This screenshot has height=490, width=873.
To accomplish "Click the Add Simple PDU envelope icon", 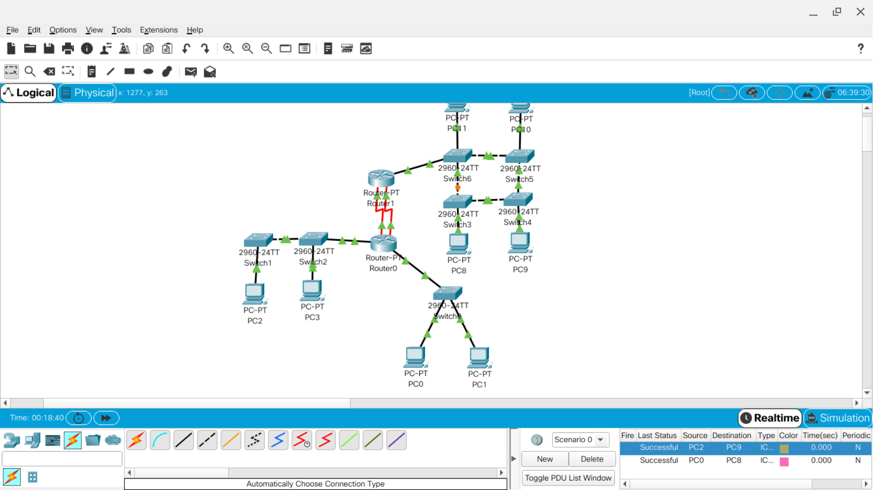I will pos(191,72).
